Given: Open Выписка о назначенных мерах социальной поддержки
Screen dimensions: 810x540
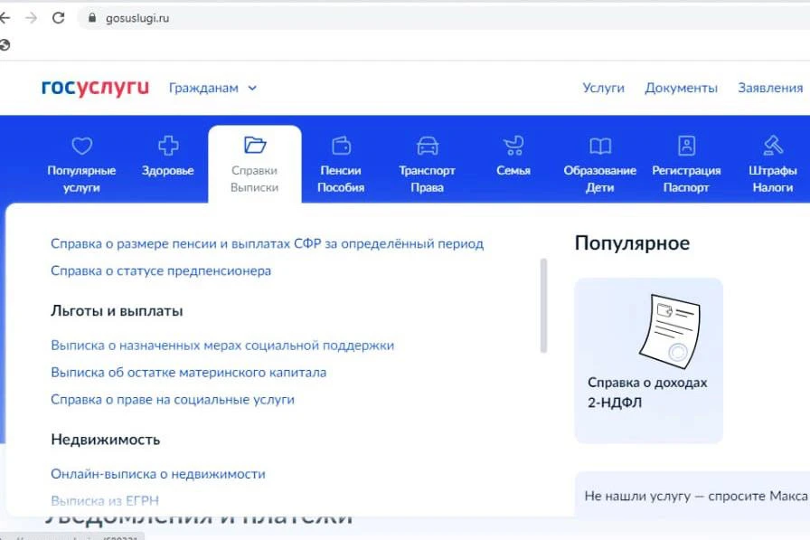Looking at the screenshot, I should coord(222,346).
